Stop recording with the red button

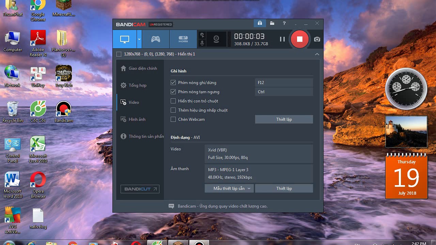click(x=300, y=39)
